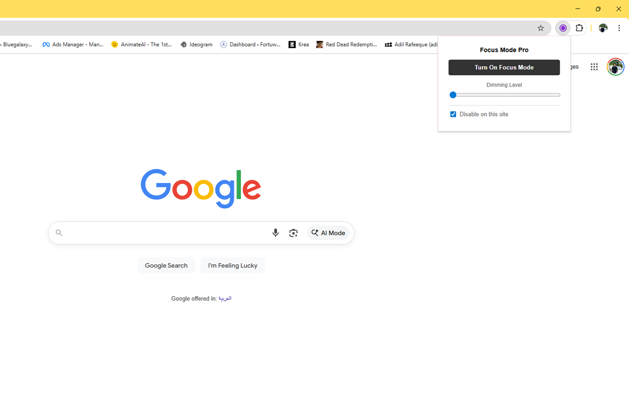Bookmark this page with the star icon
Image resolution: width=629 pixels, height=393 pixels.
pos(541,28)
